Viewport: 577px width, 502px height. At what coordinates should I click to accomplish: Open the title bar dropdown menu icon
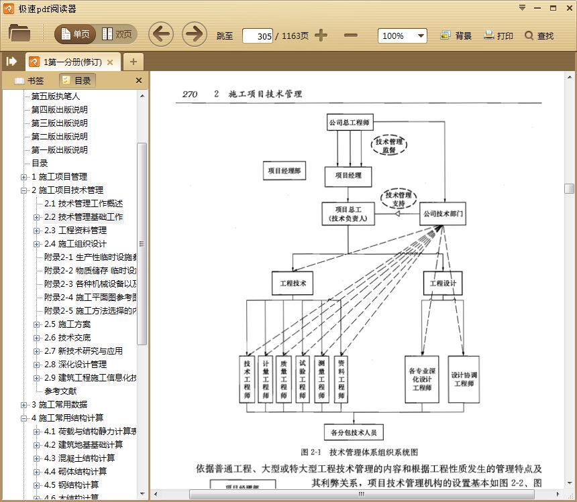coord(522,8)
